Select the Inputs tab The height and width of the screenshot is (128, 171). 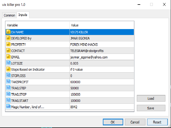[x=23, y=15]
